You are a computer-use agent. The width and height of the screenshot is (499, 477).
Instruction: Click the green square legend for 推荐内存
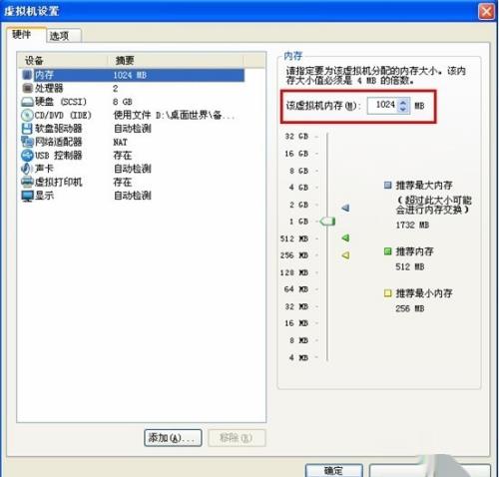click(387, 251)
